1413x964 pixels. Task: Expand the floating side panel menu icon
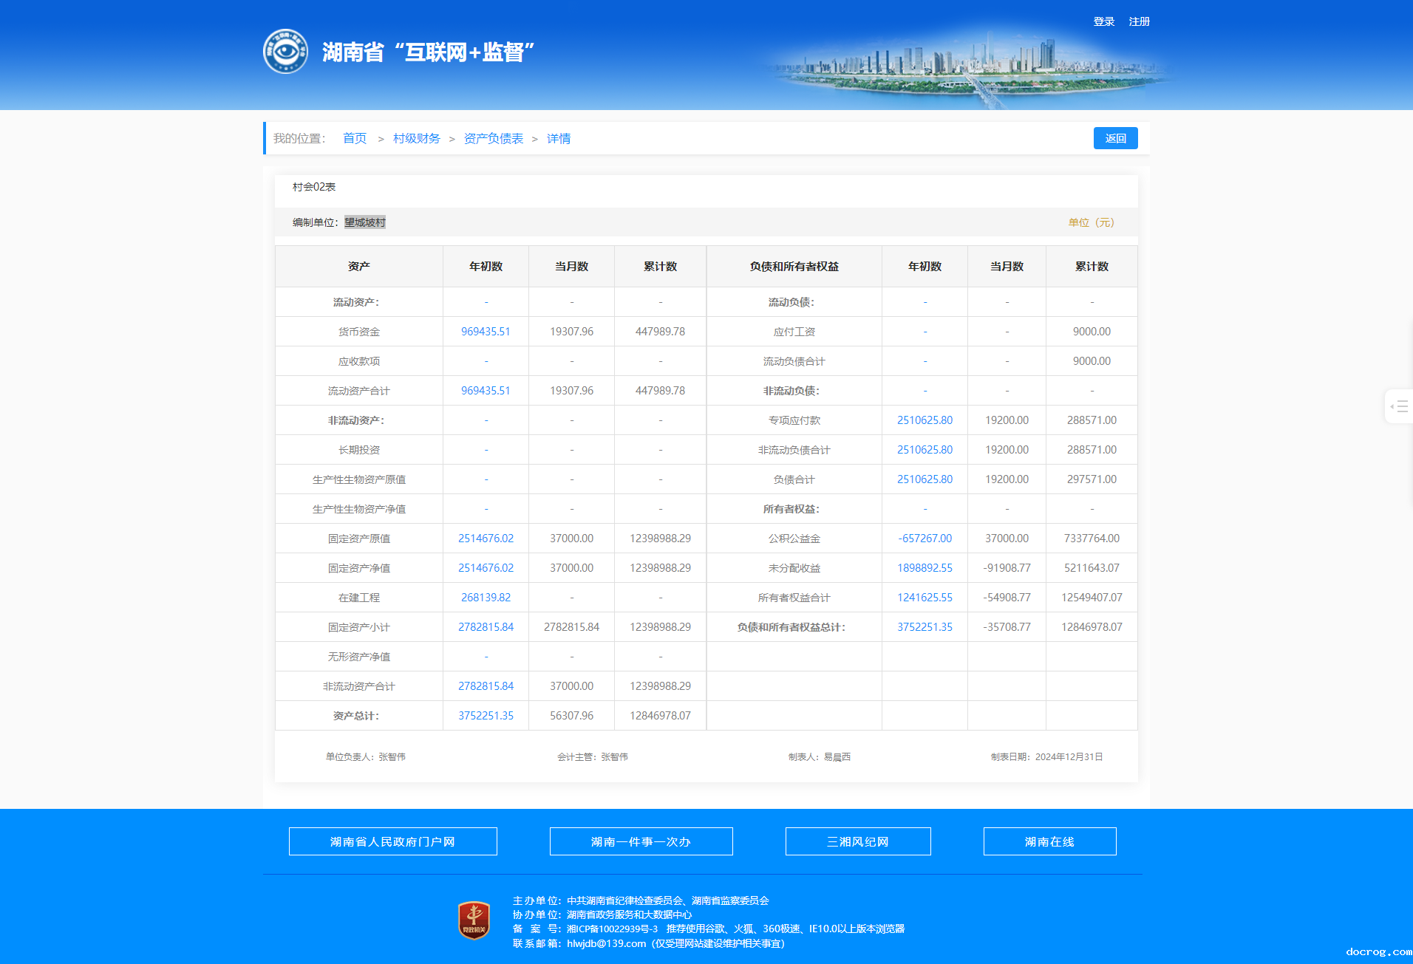(x=1398, y=406)
